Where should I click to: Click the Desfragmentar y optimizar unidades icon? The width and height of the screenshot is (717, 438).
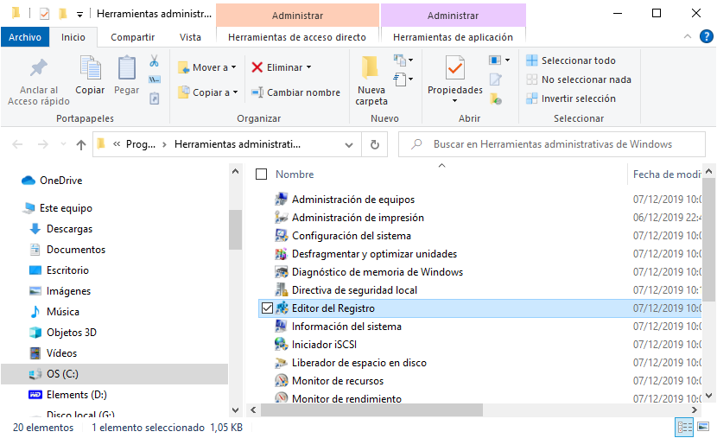coord(281,254)
